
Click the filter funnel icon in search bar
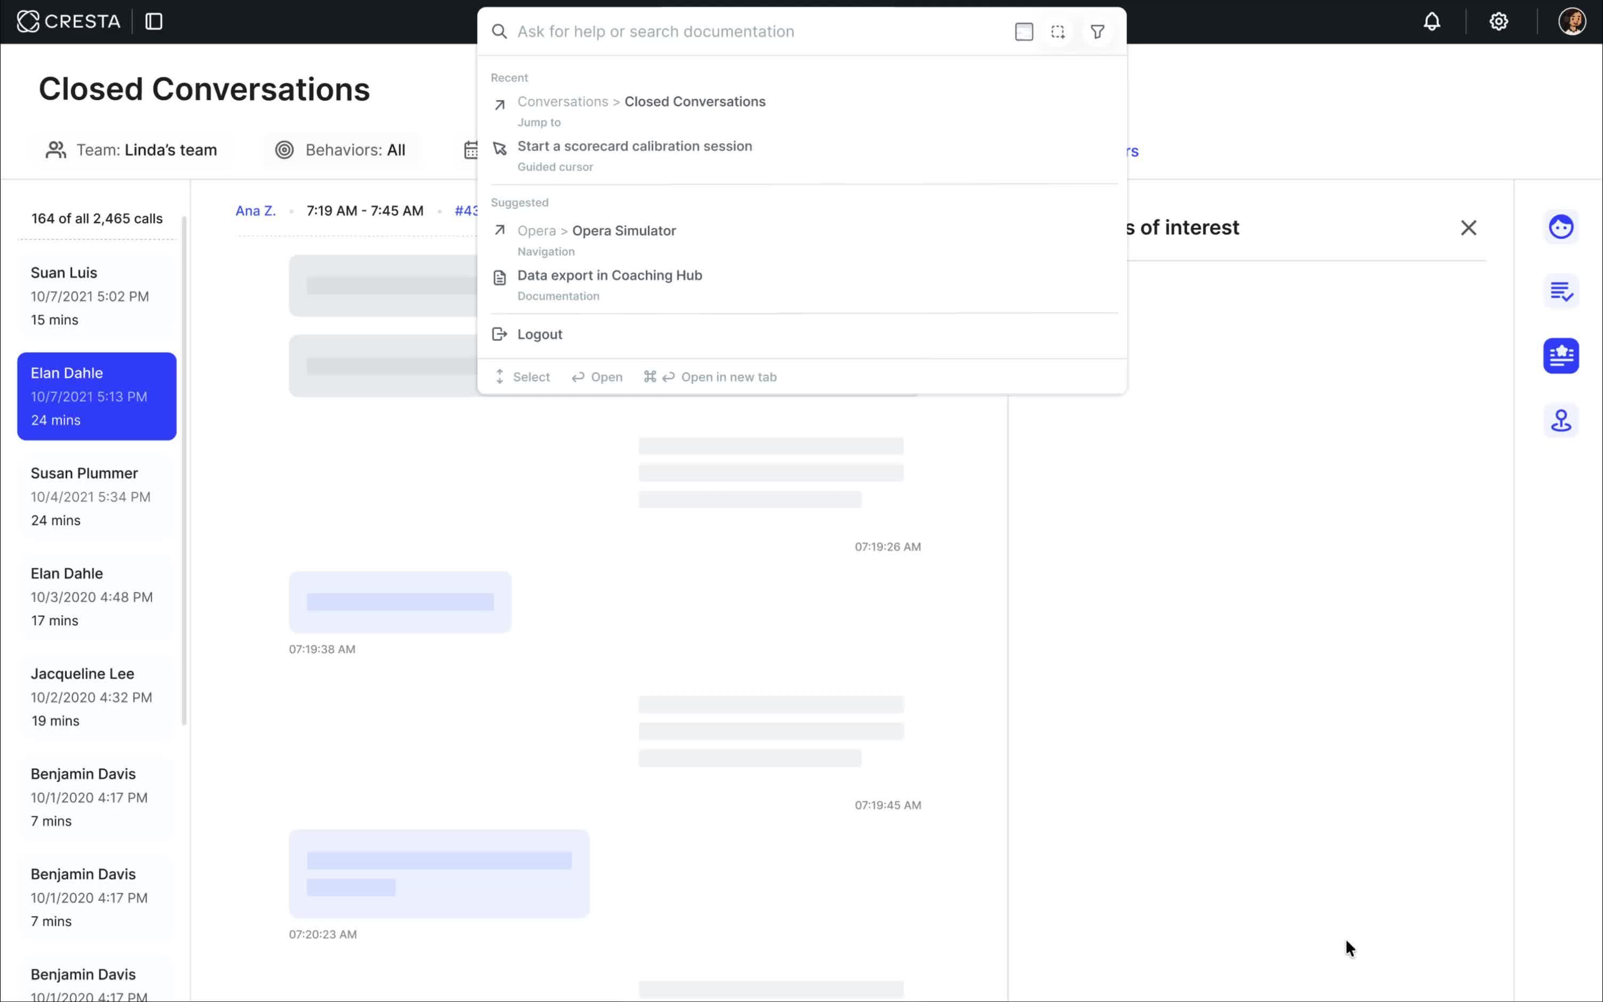coord(1097,32)
